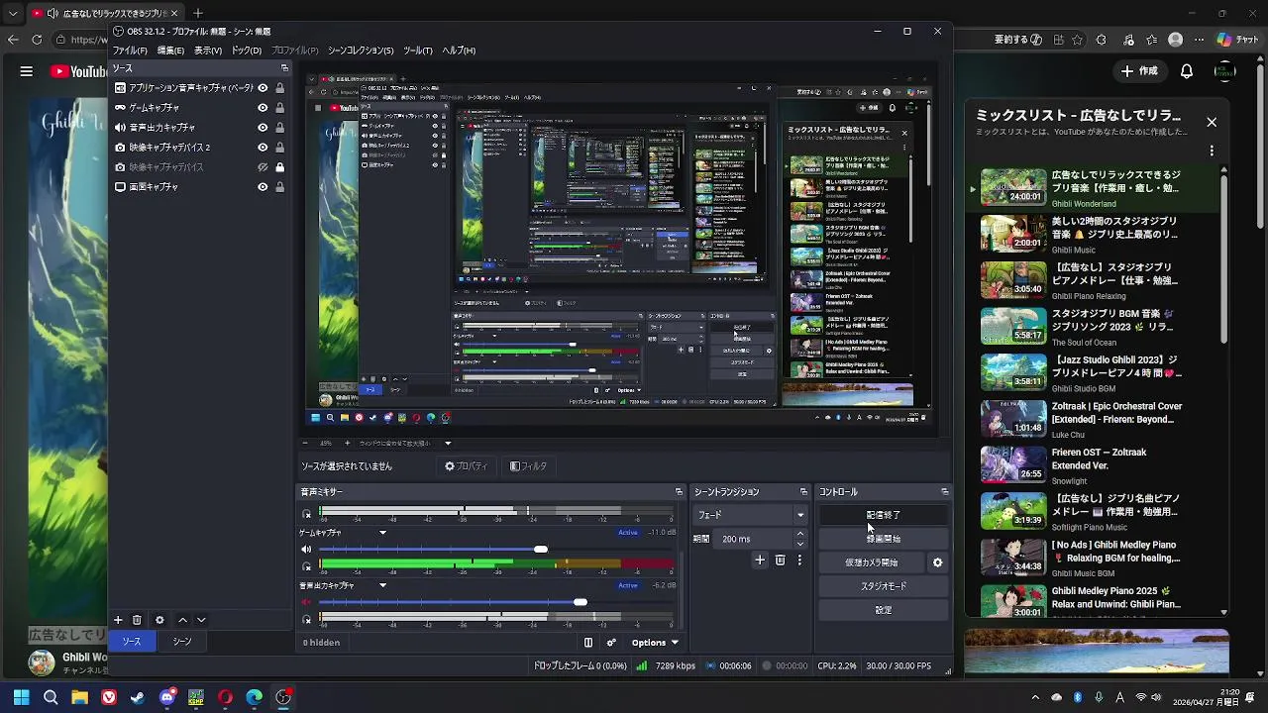Pop out the シーントランジション dock panel
Viewport: 1268px width, 713px height.
point(803,492)
